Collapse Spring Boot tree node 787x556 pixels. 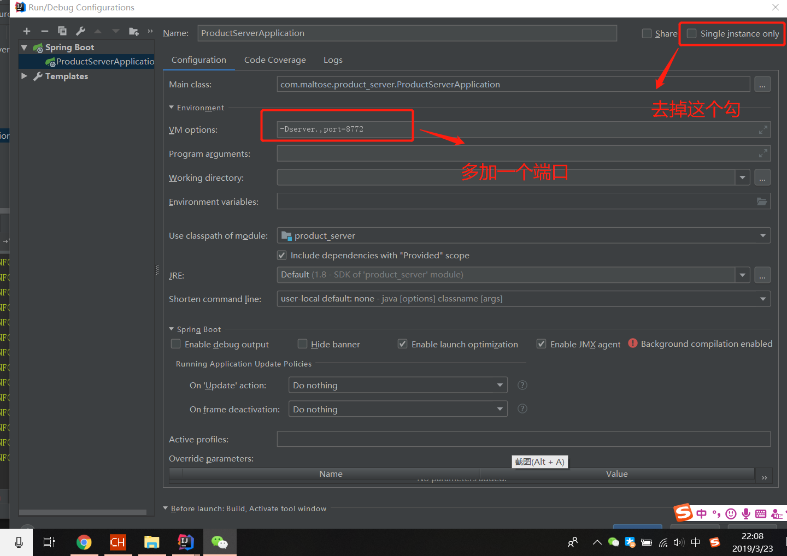click(24, 48)
